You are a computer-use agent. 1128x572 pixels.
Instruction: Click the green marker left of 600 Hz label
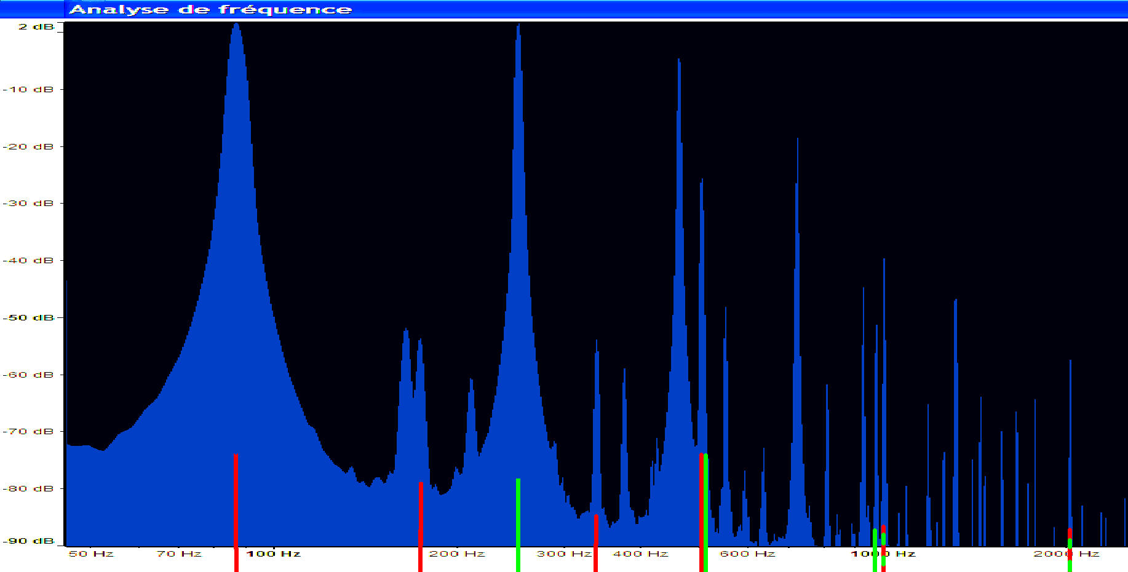click(706, 512)
